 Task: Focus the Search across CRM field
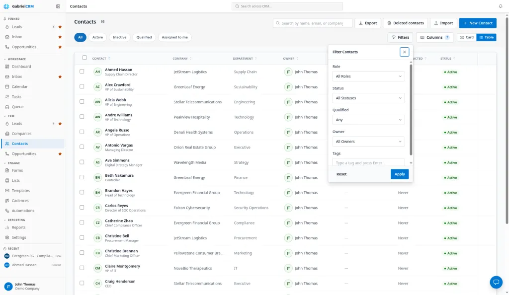point(287,6)
